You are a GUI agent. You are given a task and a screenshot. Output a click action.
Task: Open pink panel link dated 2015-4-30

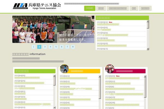124,94
